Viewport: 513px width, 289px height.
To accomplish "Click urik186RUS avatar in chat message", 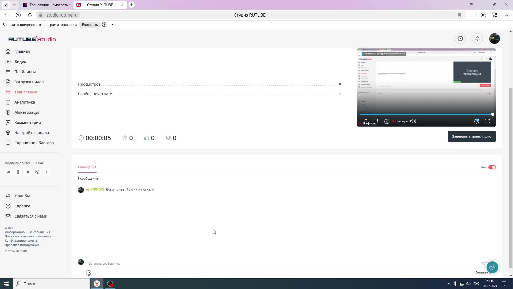I will [x=81, y=190].
